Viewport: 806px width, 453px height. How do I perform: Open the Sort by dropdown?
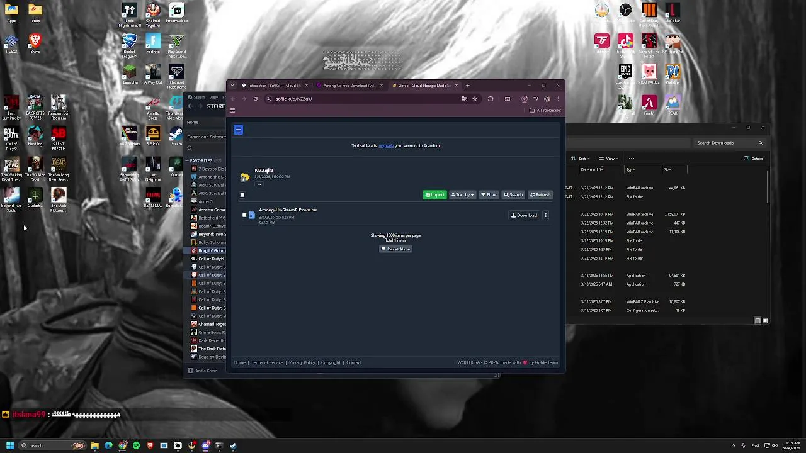[x=462, y=195]
